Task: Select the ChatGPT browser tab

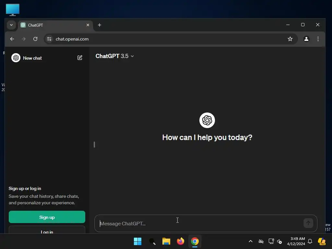Action: click(x=55, y=25)
